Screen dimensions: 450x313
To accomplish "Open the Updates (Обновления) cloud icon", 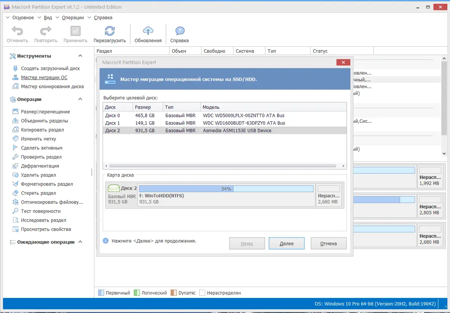I will pos(148,31).
